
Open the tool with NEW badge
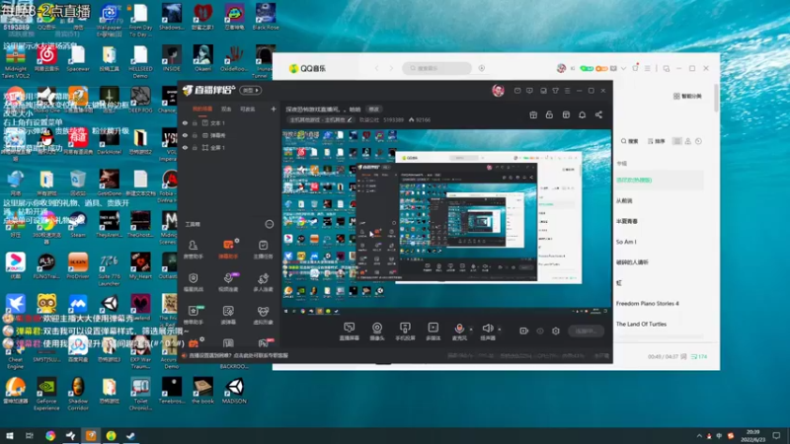pos(193,315)
